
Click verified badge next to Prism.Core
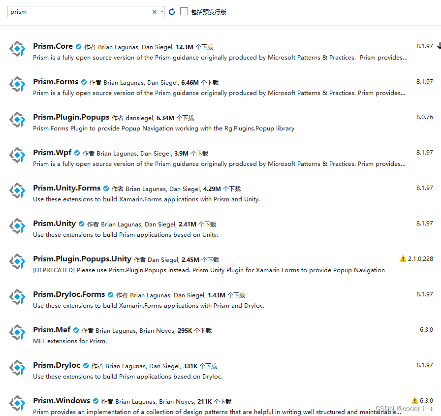click(79, 47)
